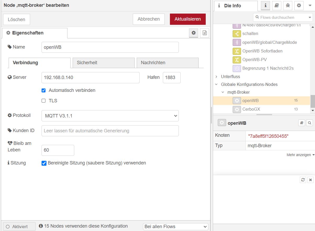The height and width of the screenshot is (231, 315).
Task: Click the refresh icon in tips panel
Action: point(303,180)
